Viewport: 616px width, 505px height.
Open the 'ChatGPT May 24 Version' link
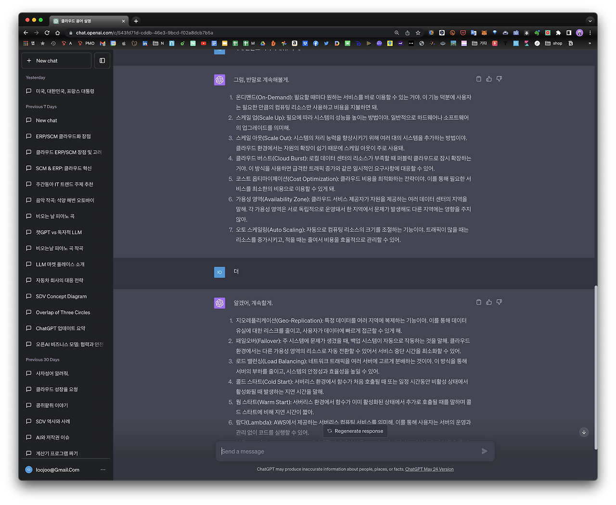pyautogui.click(x=429, y=469)
